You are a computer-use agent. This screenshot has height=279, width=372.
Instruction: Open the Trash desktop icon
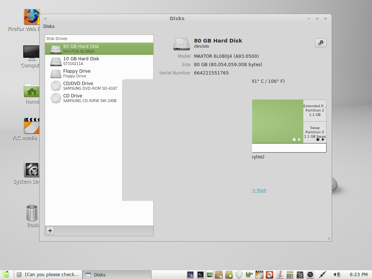coord(32,213)
